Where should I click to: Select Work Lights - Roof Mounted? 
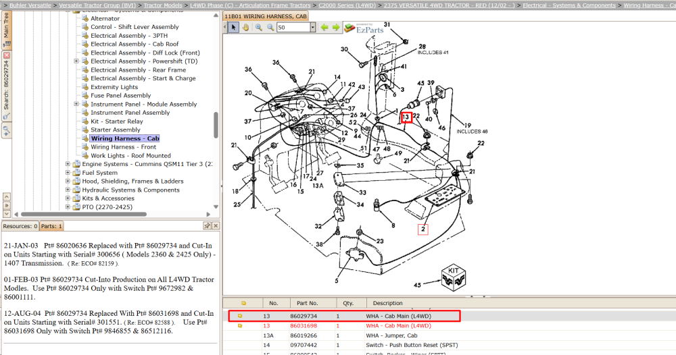click(130, 155)
